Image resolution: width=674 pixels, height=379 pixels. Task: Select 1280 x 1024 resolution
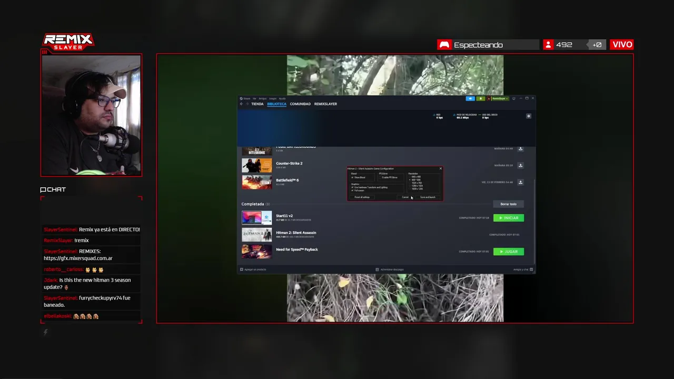point(417,186)
